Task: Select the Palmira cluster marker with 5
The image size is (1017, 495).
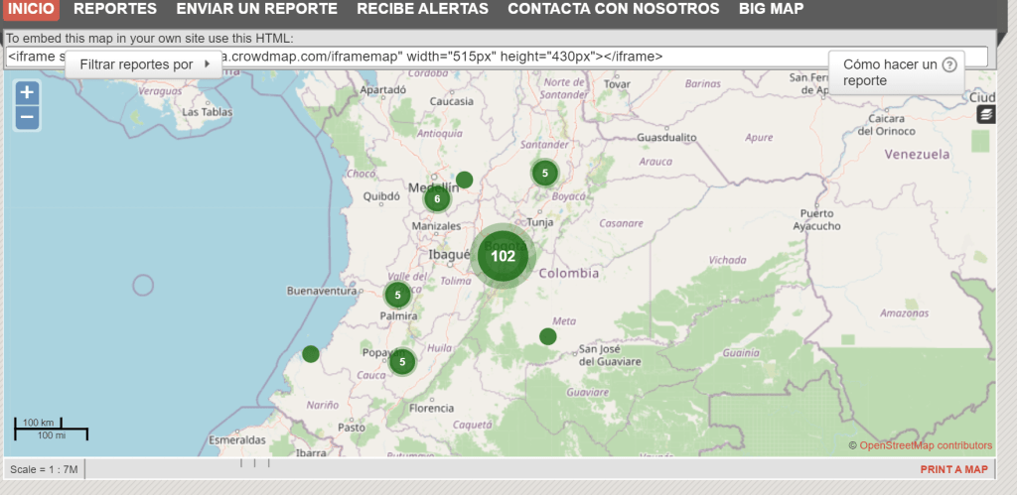Action: click(x=397, y=295)
